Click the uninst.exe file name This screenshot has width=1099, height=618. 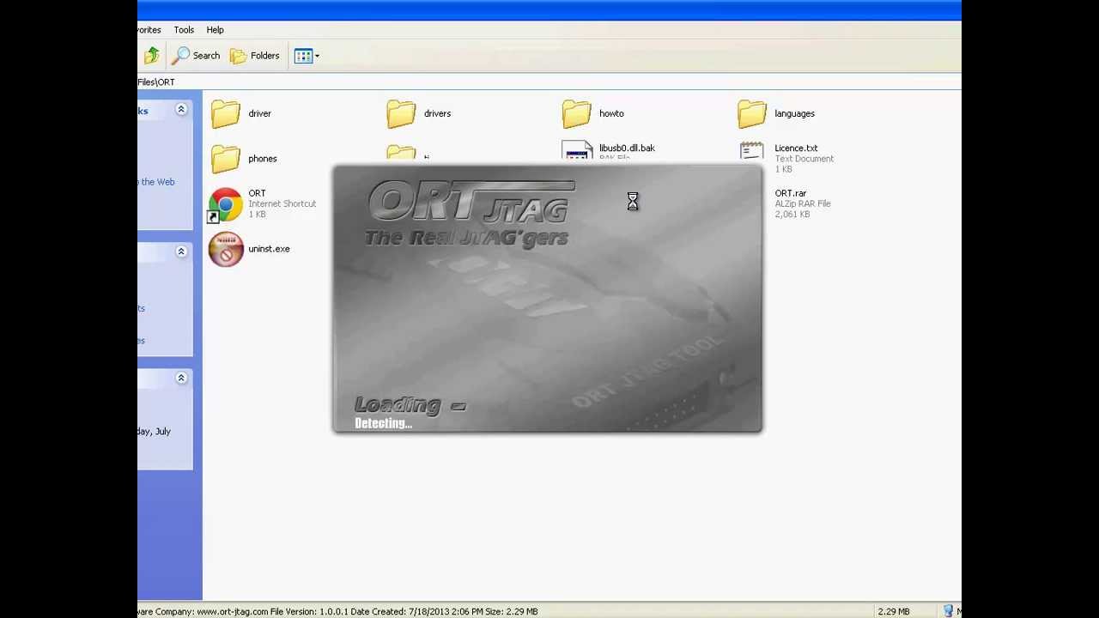click(x=269, y=249)
